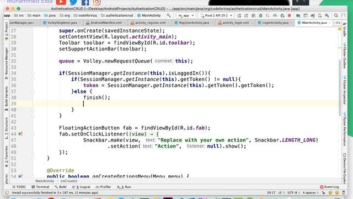Open the Favorites side panel

click(x=6, y=156)
